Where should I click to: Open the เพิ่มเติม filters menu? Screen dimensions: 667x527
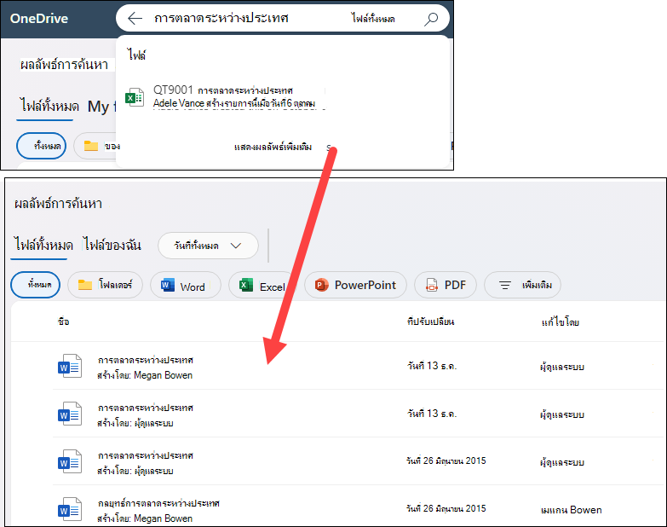pos(522,285)
